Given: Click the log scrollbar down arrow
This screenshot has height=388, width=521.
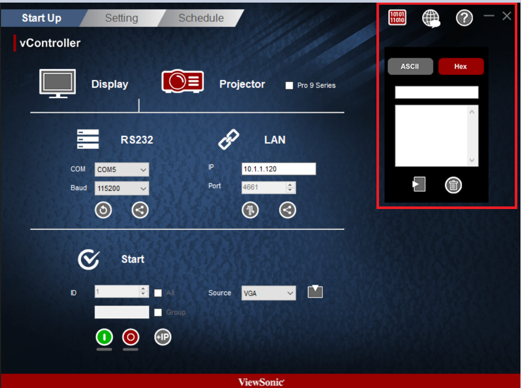Looking at the screenshot, I should point(472,160).
